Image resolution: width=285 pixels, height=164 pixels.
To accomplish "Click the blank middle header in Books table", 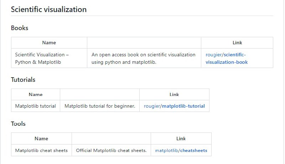I will [x=144, y=43].
